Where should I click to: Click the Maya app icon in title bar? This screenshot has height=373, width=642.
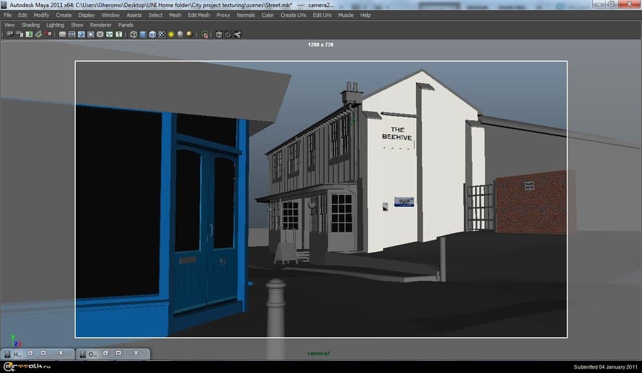[4, 5]
